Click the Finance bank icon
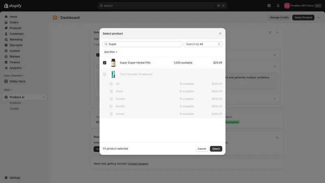 6,62
